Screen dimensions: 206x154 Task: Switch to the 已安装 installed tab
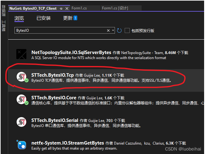[x=43, y=18]
